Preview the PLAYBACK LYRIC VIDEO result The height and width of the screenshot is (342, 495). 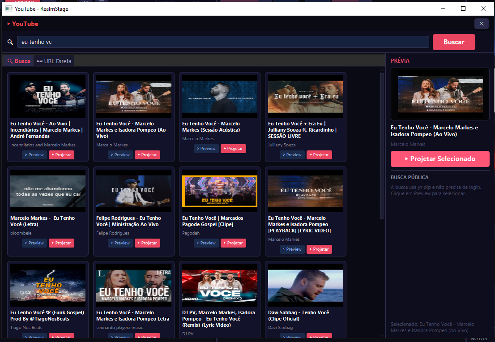click(292, 249)
